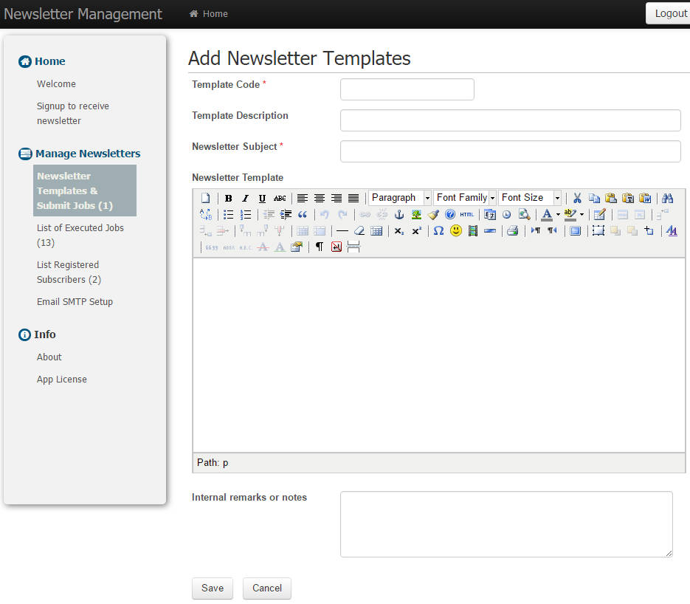Screen dimensions: 690x604
Task: Open Email SMTP Setup
Action: (x=75, y=301)
